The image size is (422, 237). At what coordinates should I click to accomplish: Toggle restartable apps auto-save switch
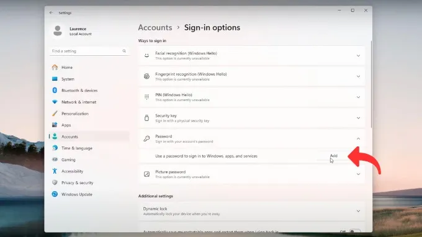click(354, 231)
